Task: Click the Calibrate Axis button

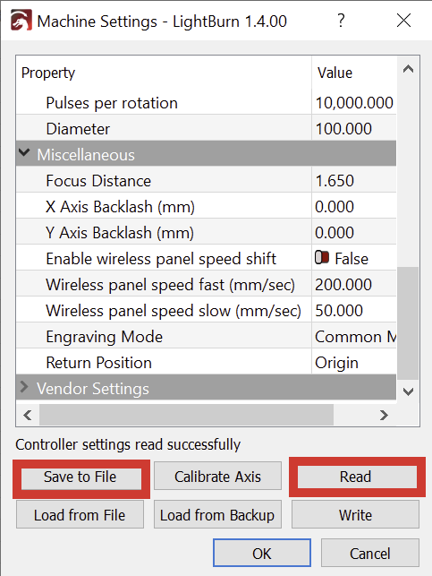Action: coord(218,477)
